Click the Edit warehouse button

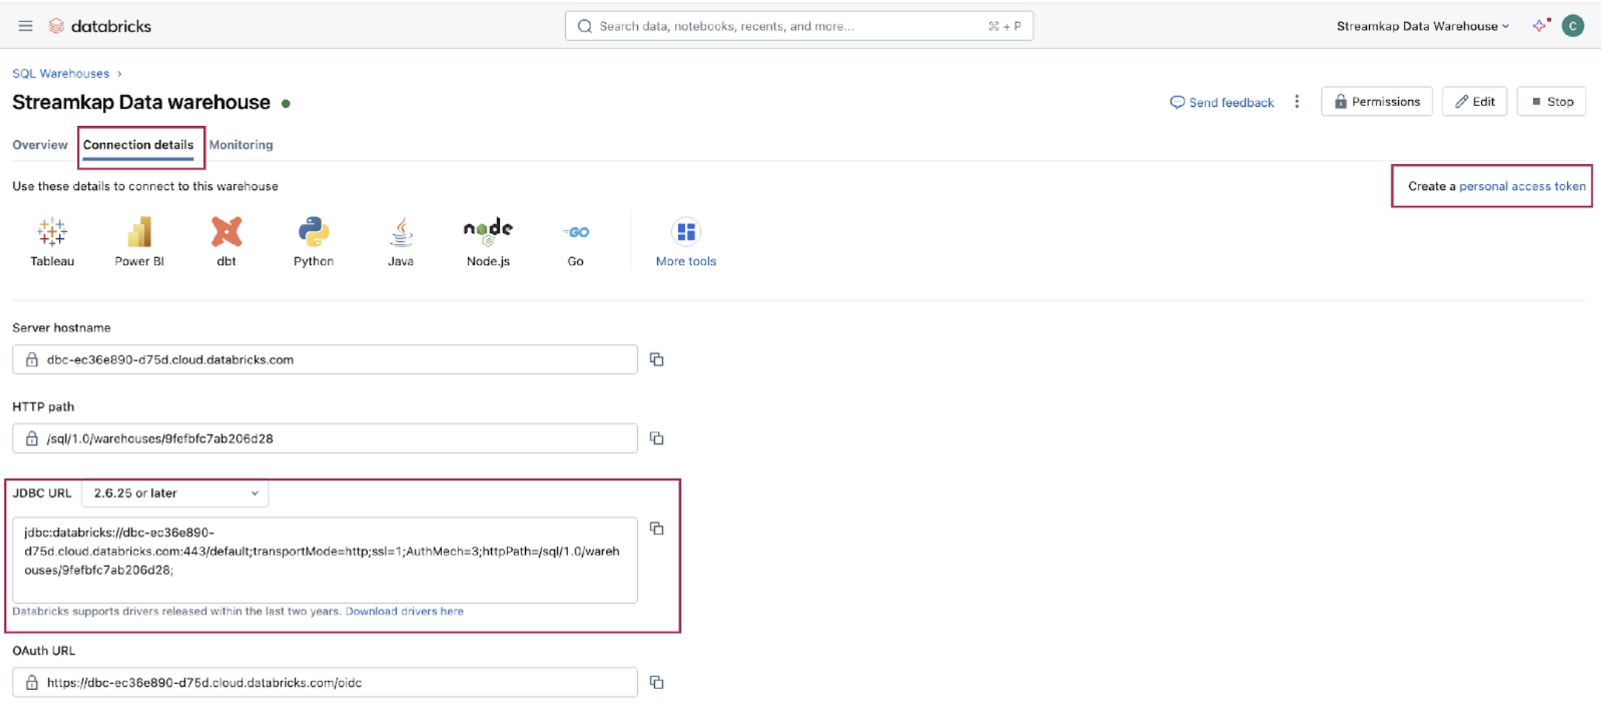point(1474,102)
